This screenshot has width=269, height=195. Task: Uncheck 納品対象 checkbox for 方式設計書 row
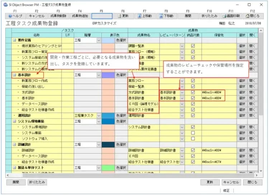click(x=193, y=92)
